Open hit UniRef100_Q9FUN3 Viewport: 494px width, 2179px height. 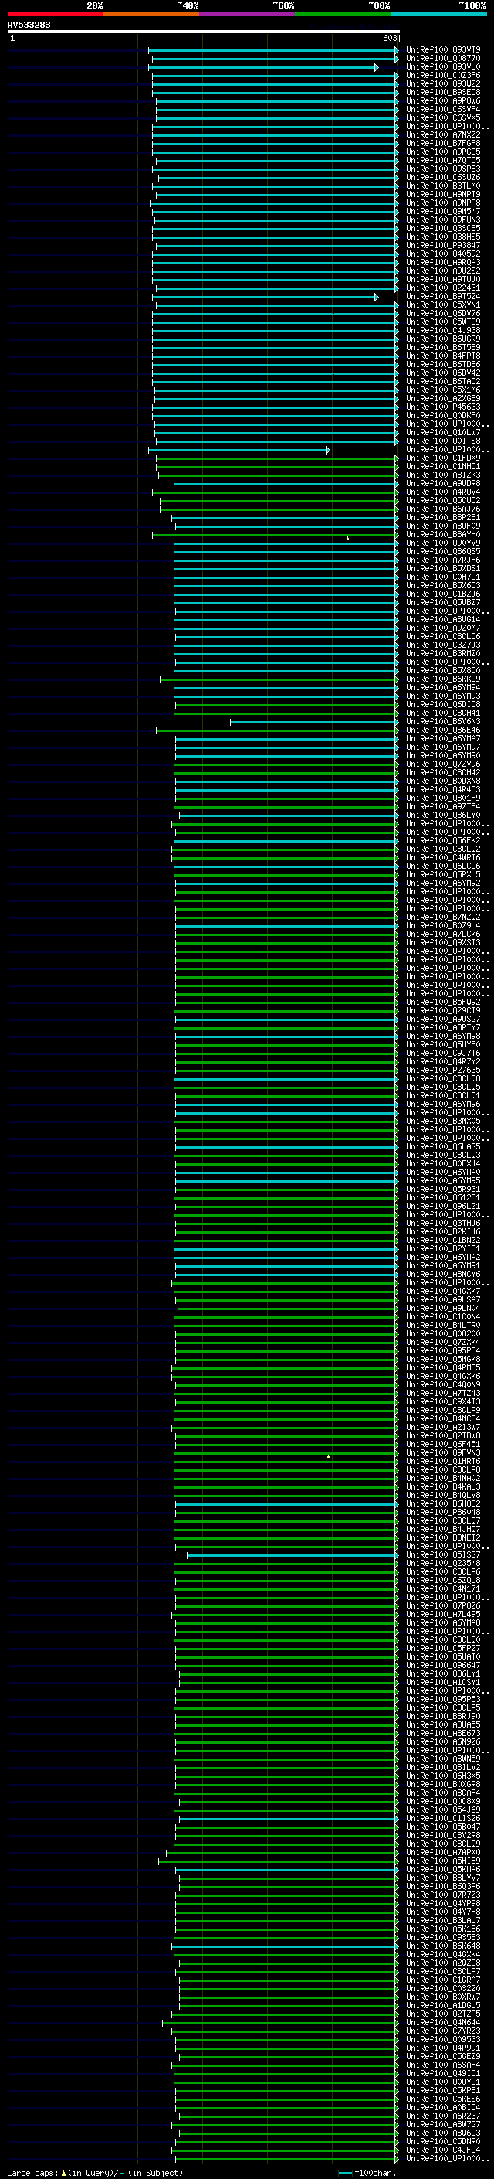[x=443, y=220]
